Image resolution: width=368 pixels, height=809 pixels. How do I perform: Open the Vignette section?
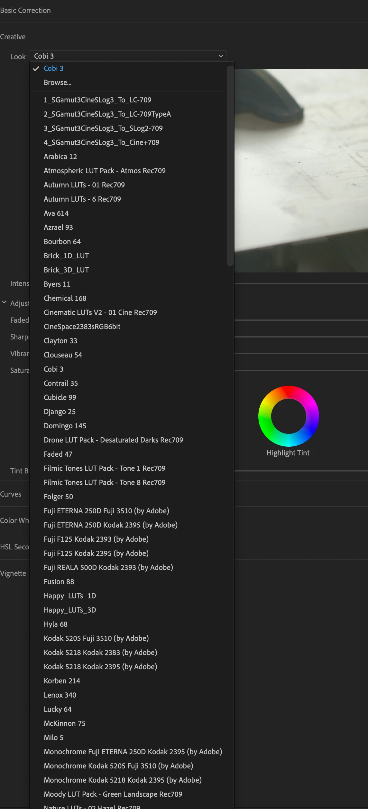click(x=13, y=573)
